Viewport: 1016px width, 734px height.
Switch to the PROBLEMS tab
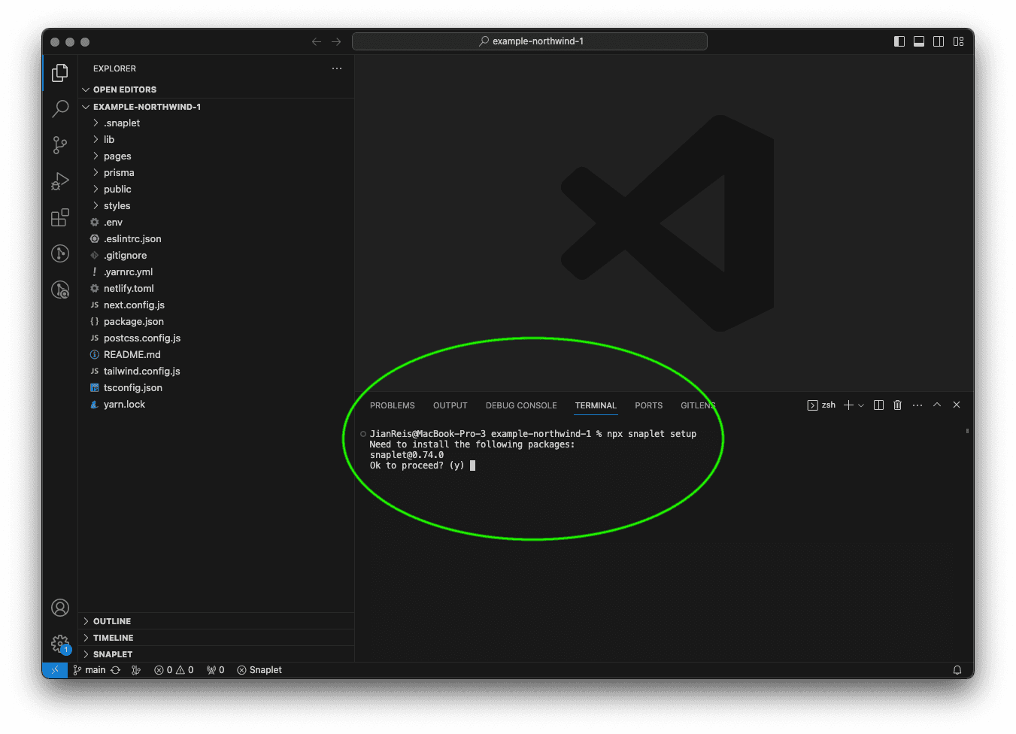coord(392,405)
